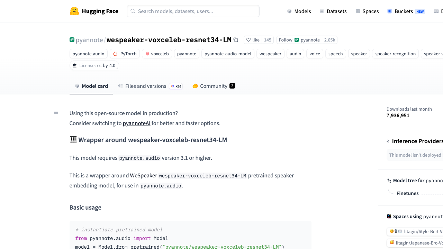This screenshot has width=443, height=249.
Task: Focus the search models input field
Action: [x=193, y=11]
